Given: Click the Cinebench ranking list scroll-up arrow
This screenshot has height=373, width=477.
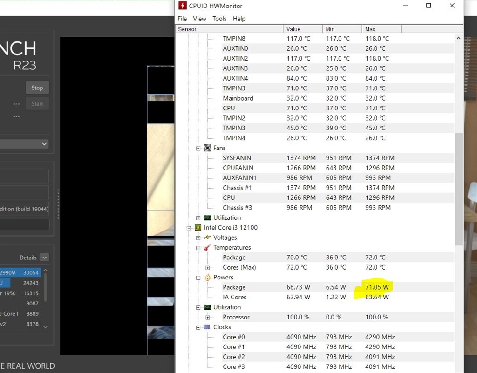Looking at the screenshot, I should [45, 270].
